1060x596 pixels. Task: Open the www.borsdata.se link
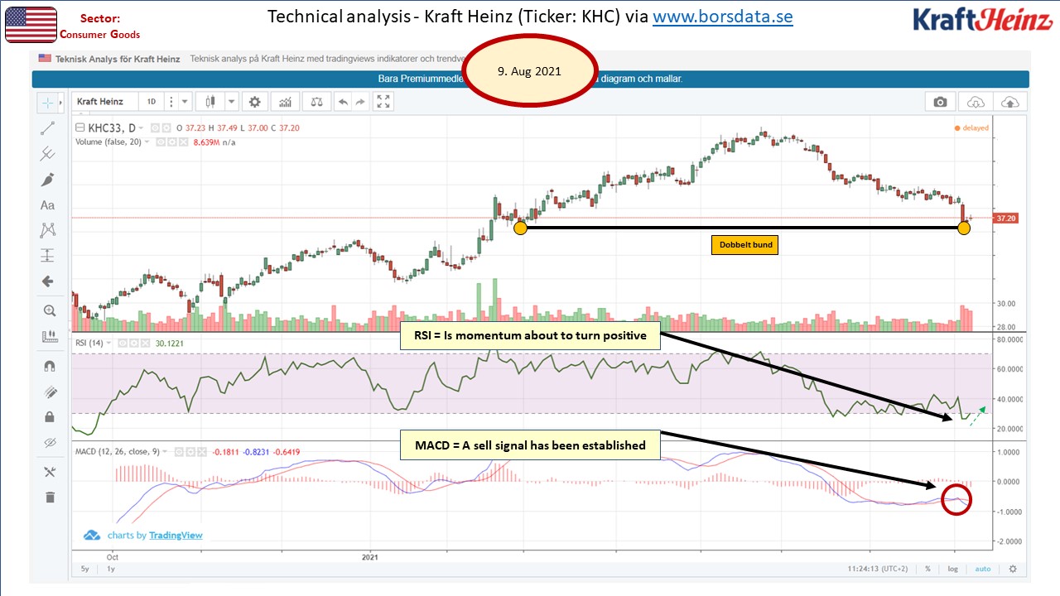tap(722, 17)
